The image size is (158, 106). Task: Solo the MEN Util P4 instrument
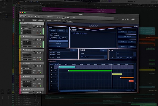(x=40, y=66)
